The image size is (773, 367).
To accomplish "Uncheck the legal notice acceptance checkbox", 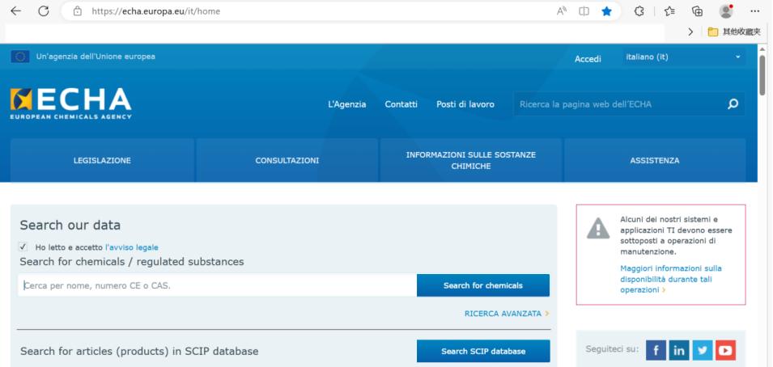I will point(23,247).
